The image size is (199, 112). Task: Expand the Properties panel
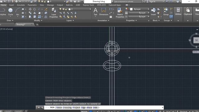tap(131, 21)
